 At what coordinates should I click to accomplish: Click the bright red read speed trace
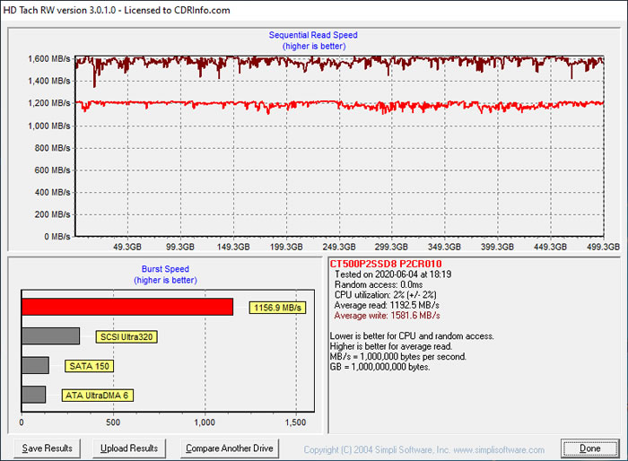click(x=269, y=104)
